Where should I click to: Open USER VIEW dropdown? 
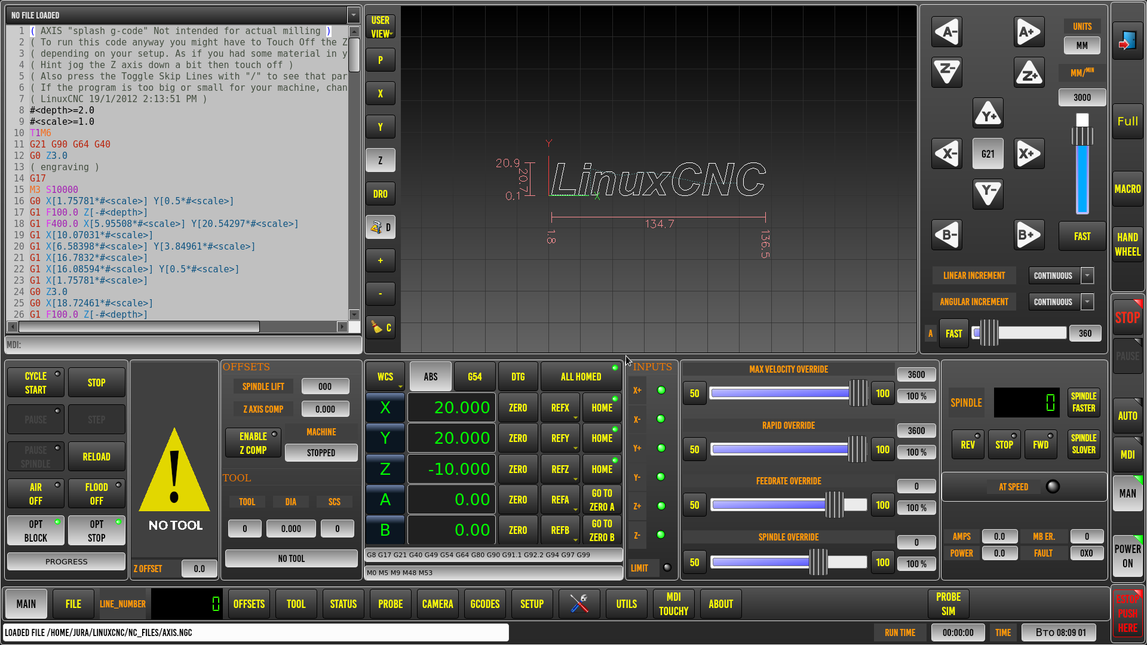pyautogui.click(x=381, y=27)
